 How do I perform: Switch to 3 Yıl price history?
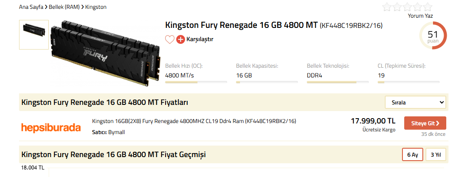(436, 155)
